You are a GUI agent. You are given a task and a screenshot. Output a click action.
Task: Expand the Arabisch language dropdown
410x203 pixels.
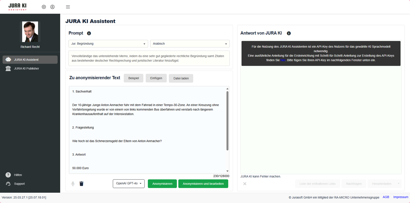click(190, 44)
